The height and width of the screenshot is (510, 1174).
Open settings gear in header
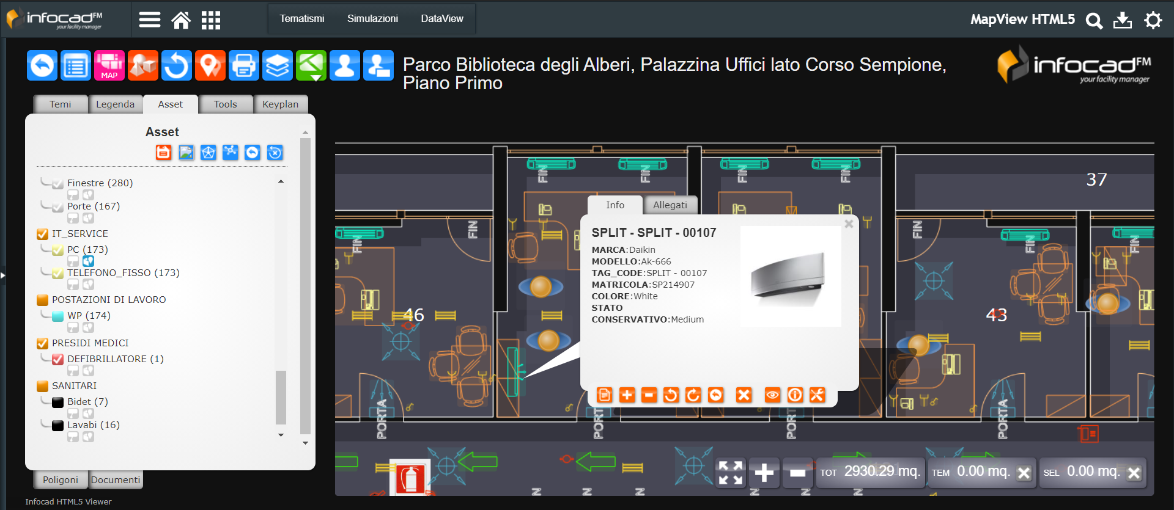coord(1153,20)
